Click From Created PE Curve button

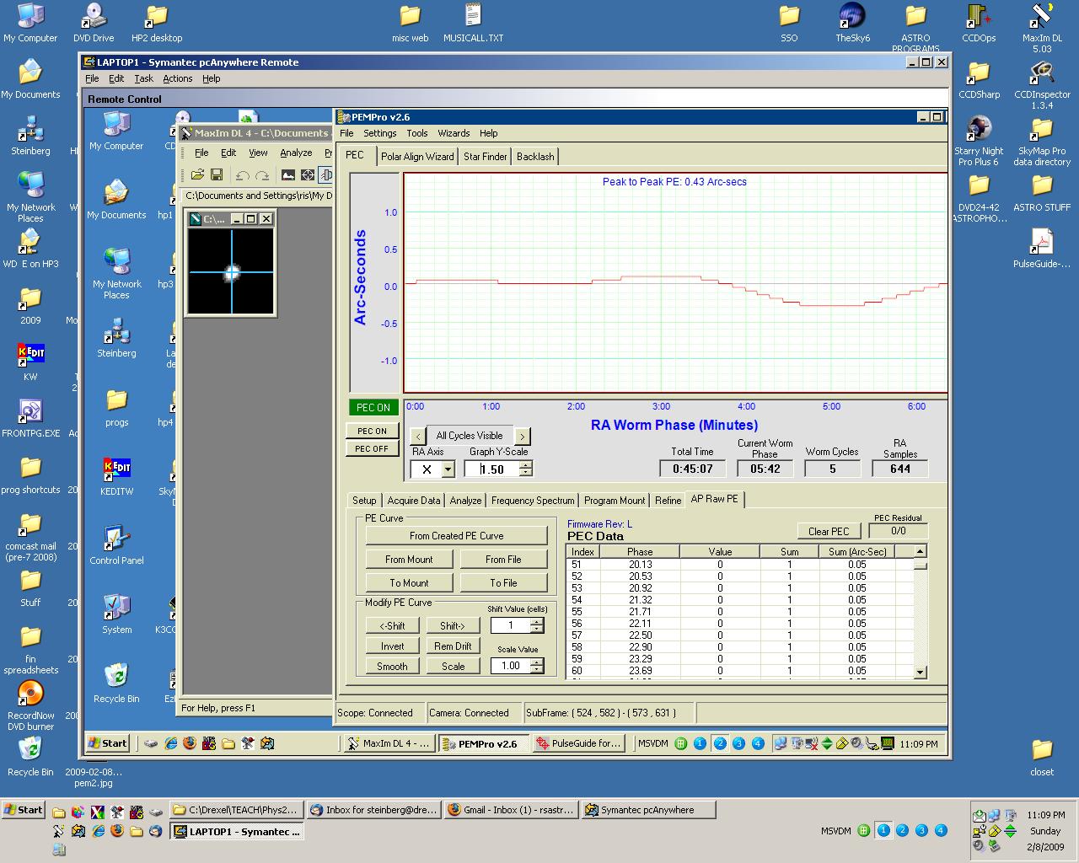(x=456, y=536)
